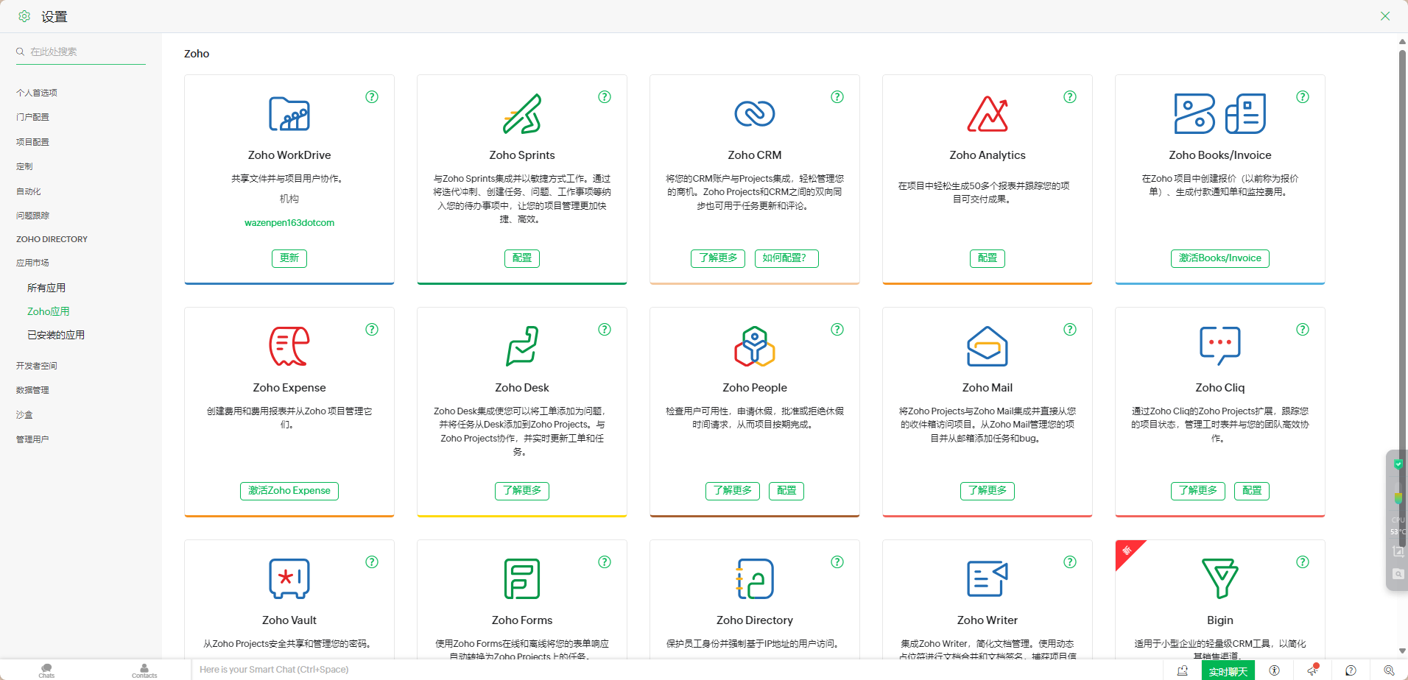
Task: Collapse the 应用市场 sidebar section
Action: (32, 263)
